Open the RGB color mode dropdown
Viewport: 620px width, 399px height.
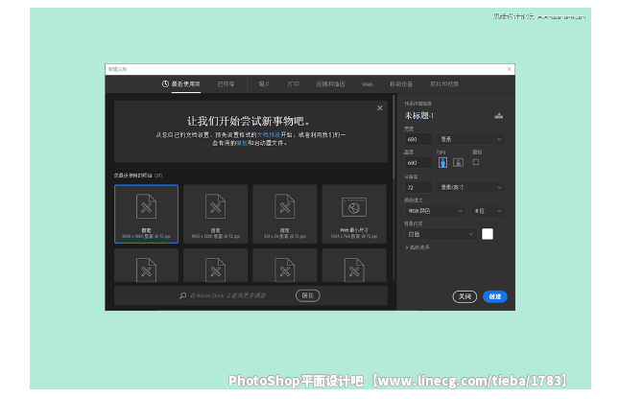[x=435, y=211]
